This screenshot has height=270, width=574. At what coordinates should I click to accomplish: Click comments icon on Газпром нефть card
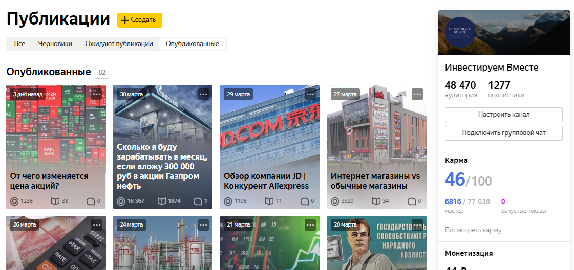click(197, 201)
